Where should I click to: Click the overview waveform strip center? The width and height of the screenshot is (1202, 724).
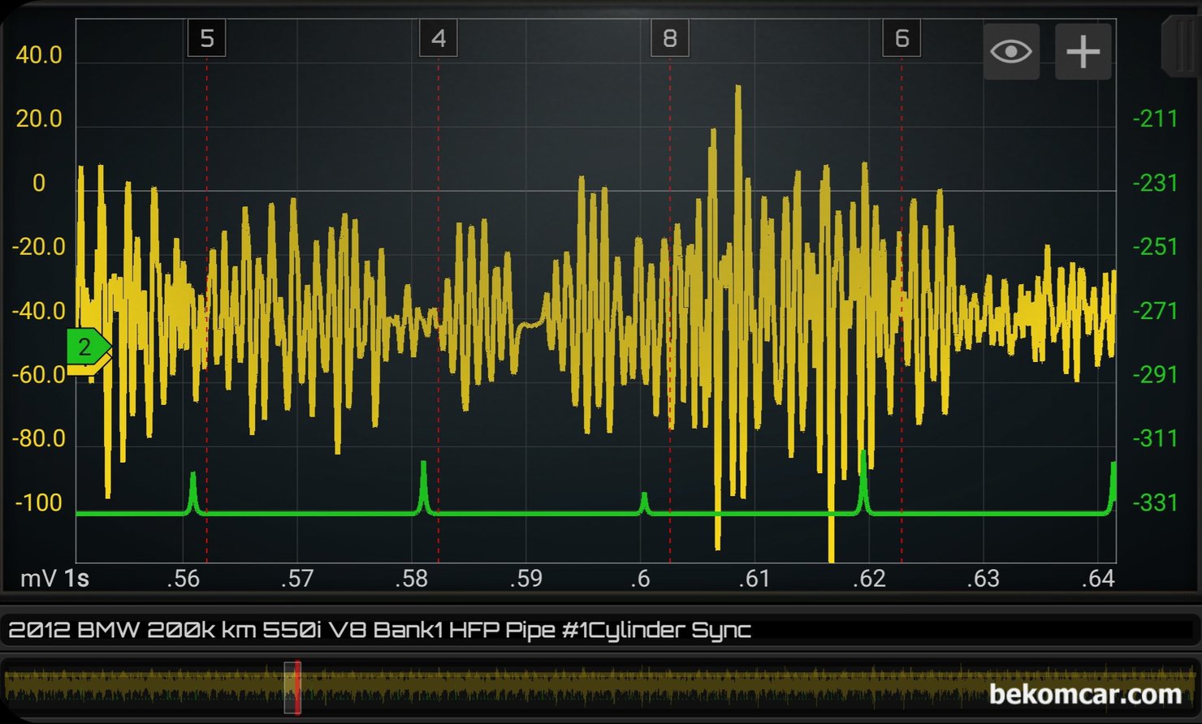click(x=599, y=687)
